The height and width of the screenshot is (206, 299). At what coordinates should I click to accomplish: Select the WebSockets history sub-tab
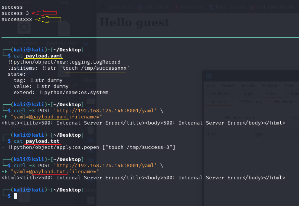(286, 102)
